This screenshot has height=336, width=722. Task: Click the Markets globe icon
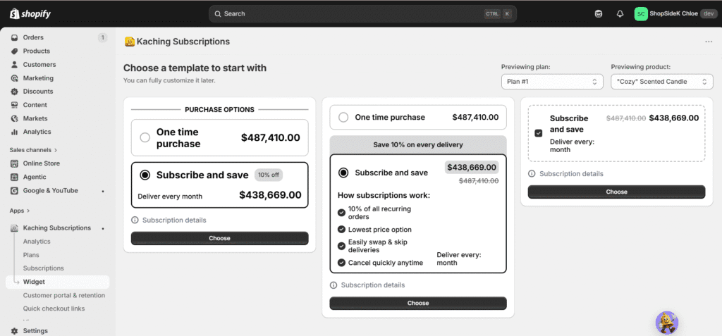pyautogui.click(x=14, y=118)
